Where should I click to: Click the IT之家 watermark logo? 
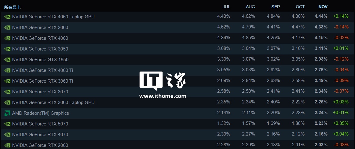(x=163, y=82)
